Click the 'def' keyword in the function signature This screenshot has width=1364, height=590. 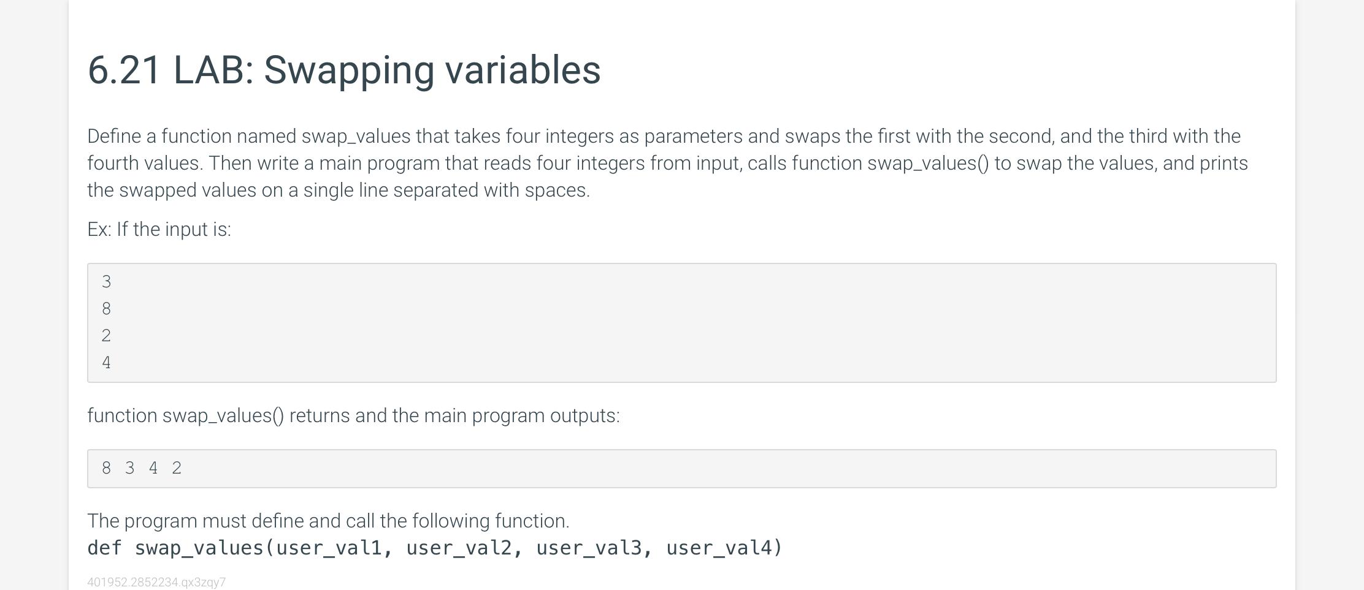click(104, 548)
